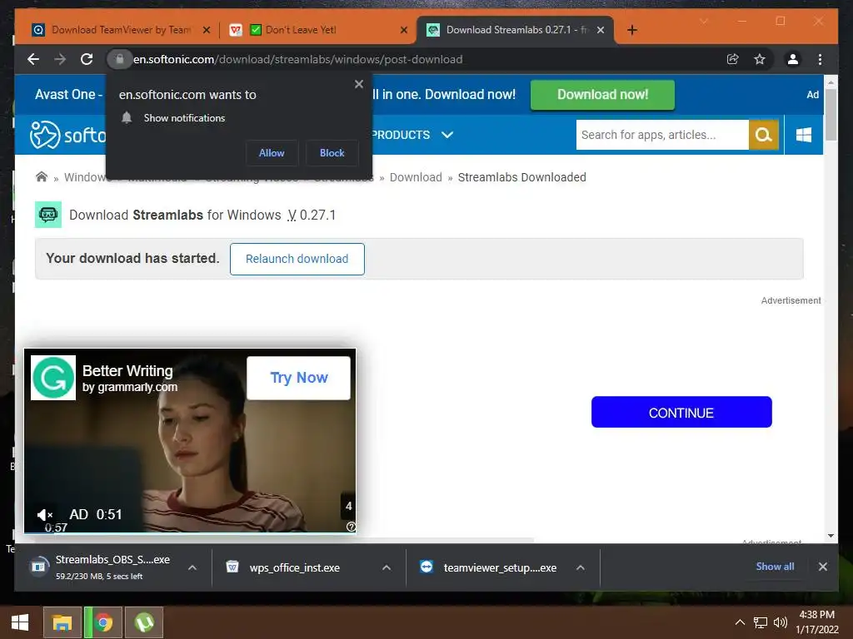This screenshot has height=639, width=853.
Task: Allow softonic notifications
Action: 272,153
